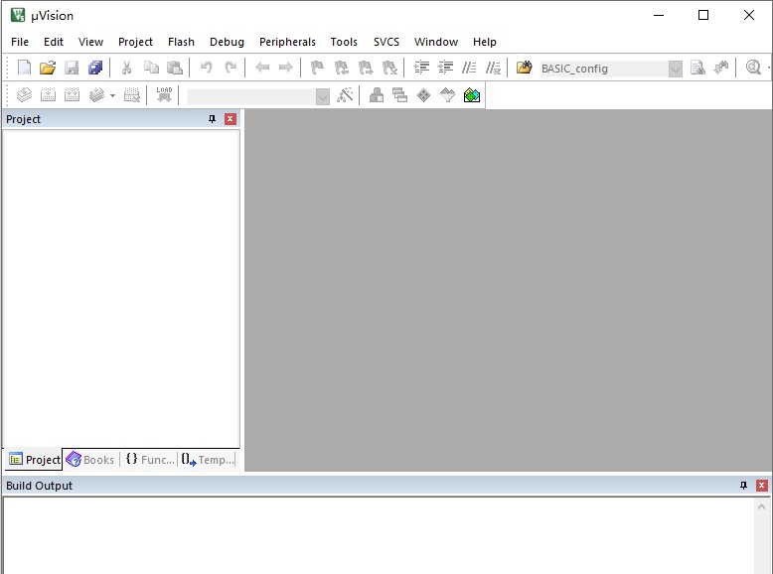Click Build Output scrollbar up arrow
This screenshot has height=574, width=773.
coord(761,507)
